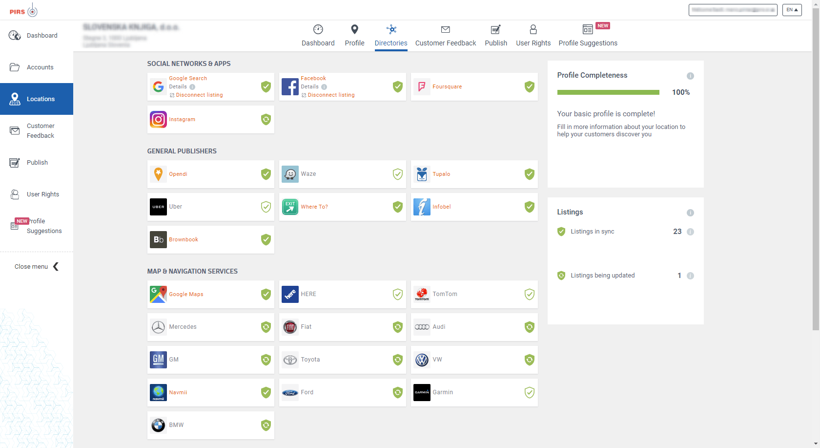Open the Waze listing icon
Viewport: 820px width, 448px height.
(x=290, y=174)
